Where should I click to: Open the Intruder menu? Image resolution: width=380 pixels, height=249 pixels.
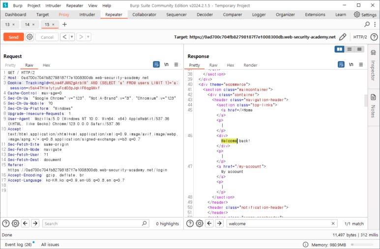(x=53, y=5)
